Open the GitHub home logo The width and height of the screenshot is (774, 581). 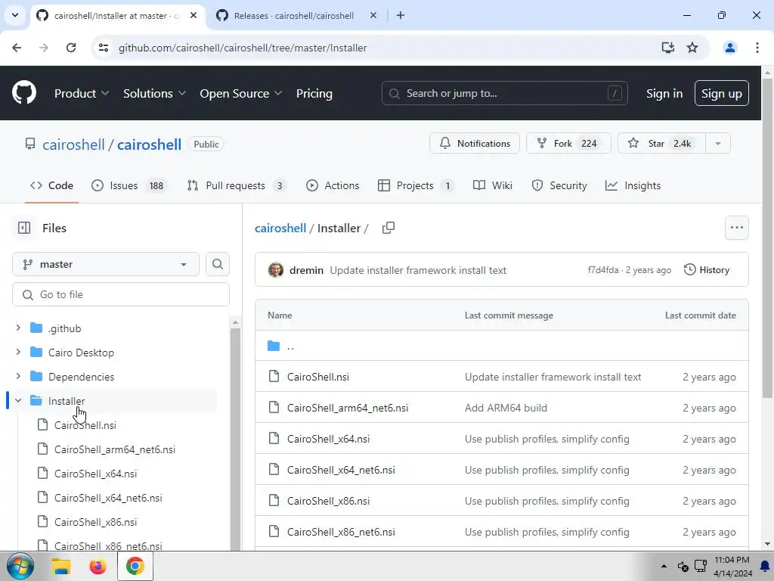[x=24, y=93]
